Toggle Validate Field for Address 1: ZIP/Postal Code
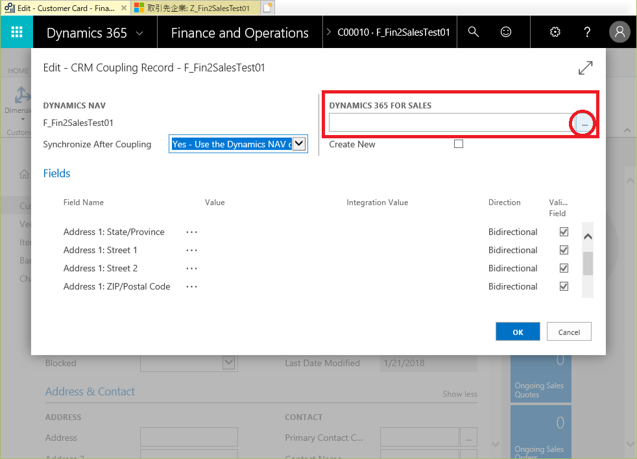Viewport: 637px width, 459px height. (x=564, y=286)
